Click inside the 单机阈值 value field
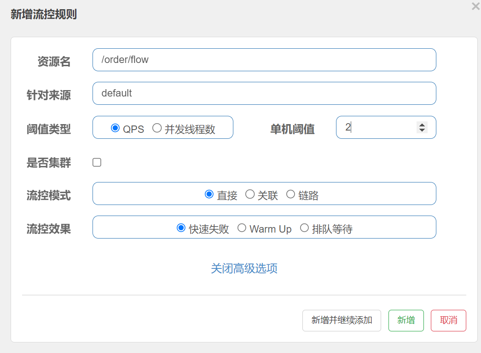This screenshot has height=353, width=481. 377,127
